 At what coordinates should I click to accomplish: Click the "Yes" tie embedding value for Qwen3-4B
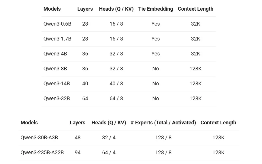156,54
